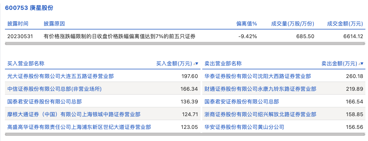Click the horizontal scrollbar under the disclosure row
368x141 pixels.
[x=185, y=44]
